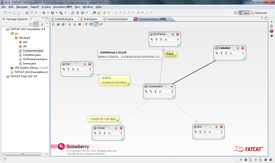275x163 pixels.
Task: Open the Window menu
Action: coord(88,7)
